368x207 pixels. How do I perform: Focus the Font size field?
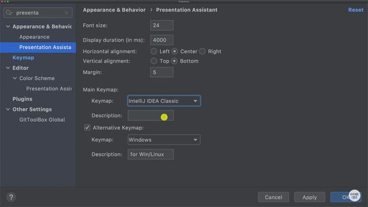coord(162,25)
